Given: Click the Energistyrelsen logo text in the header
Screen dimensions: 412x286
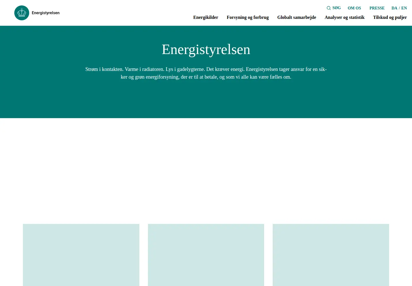Looking at the screenshot, I should pyautogui.click(x=46, y=13).
